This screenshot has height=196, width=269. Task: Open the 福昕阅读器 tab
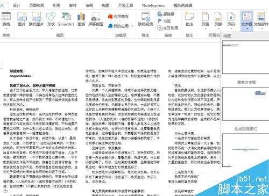click(x=183, y=5)
